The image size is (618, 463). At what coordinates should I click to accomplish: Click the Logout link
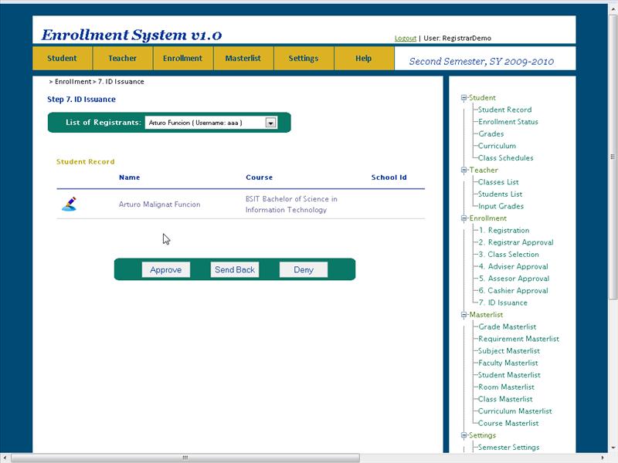point(405,38)
